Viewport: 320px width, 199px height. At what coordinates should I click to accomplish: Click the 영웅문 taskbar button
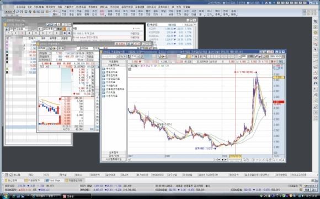(76, 196)
